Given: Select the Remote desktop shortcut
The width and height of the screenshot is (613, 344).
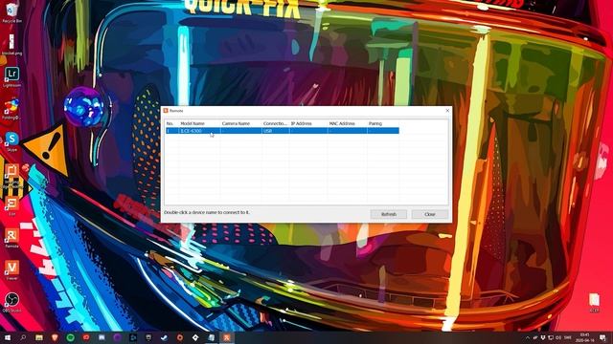Looking at the screenshot, I should [x=11, y=238].
